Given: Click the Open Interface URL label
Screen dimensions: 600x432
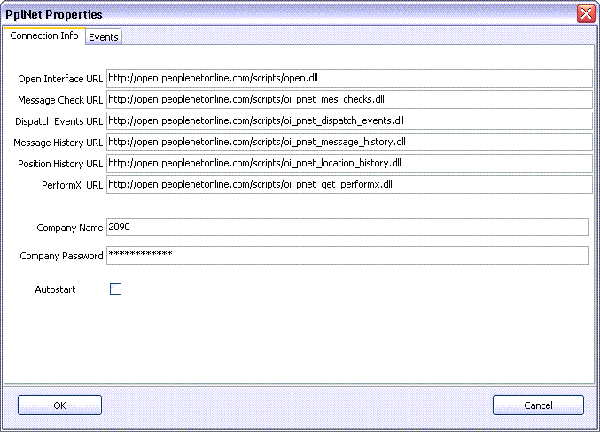Looking at the screenshot, I should click(x=60, y=79).
